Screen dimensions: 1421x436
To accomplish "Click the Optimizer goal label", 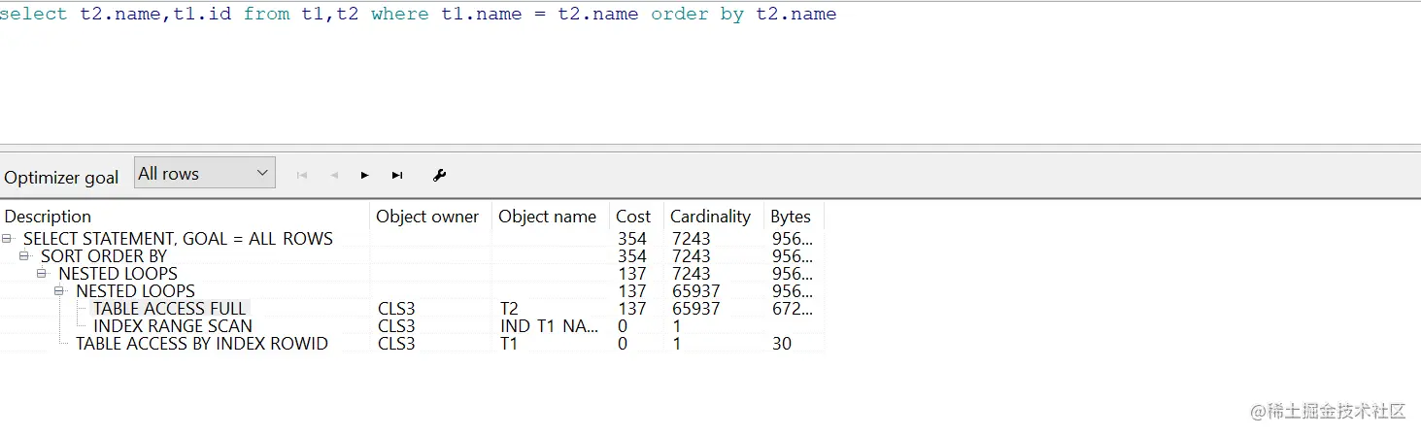I will tap(61, 177).
